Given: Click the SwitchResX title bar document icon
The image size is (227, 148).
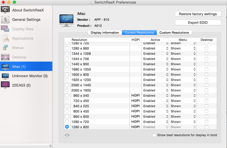Looking at the screenshot, I should pos(91,2).
